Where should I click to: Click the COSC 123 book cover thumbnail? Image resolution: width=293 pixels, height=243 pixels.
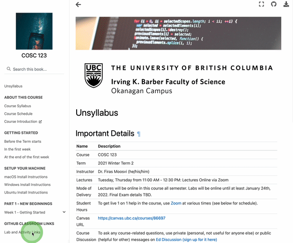(34, 31)
